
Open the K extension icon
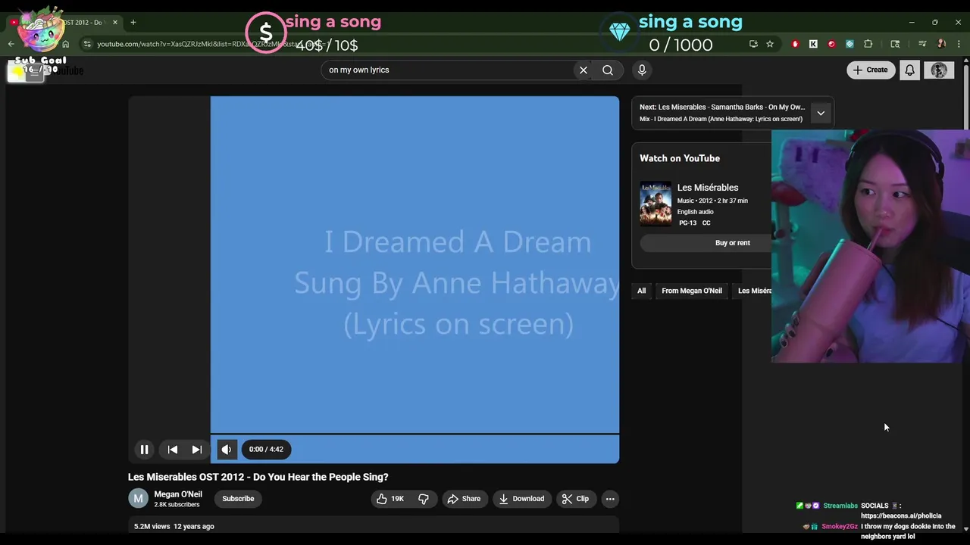pos(813,44)
